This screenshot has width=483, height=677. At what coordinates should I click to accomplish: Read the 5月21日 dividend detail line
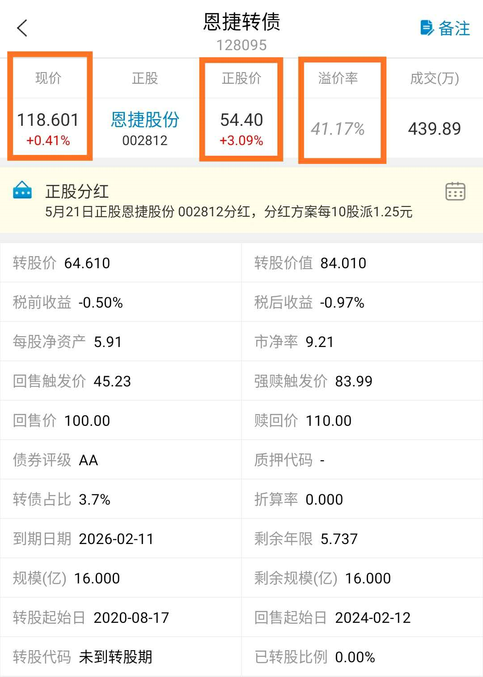(x=229, y=212)
